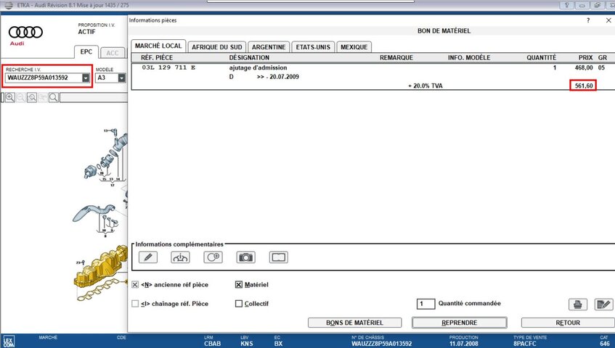Image resolution: width=615 pixels, height=348 pixels.
Task: Switch to the MEXIQUE tab
Action: 354,47
